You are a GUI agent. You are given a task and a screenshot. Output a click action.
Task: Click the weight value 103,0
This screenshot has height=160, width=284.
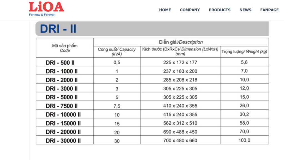(244, 140)
